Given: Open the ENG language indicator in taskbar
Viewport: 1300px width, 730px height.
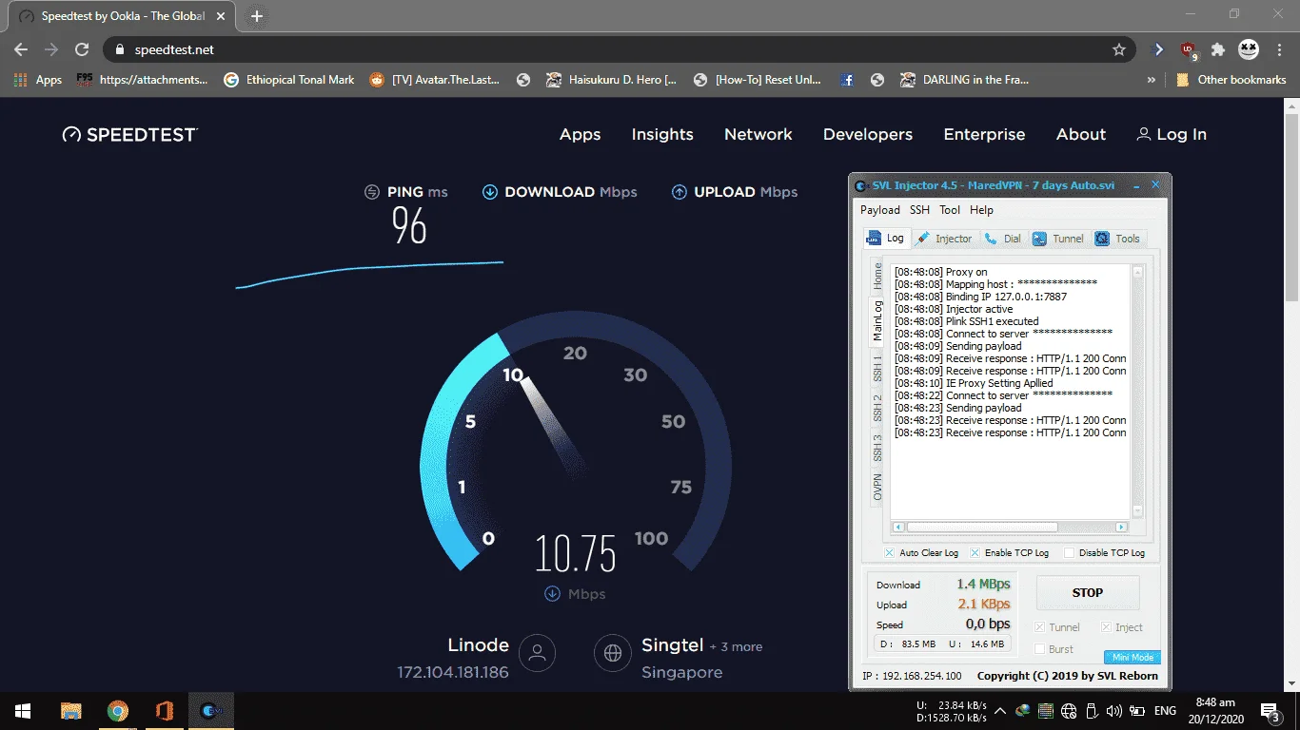Looking at the screenshot, I should click(1165, 711).
